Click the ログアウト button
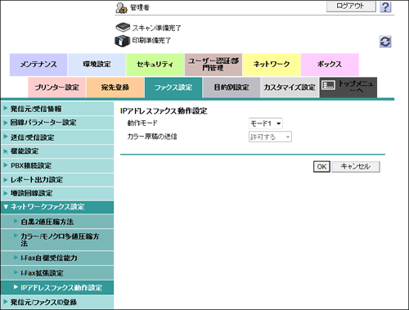 coord(351,7)
